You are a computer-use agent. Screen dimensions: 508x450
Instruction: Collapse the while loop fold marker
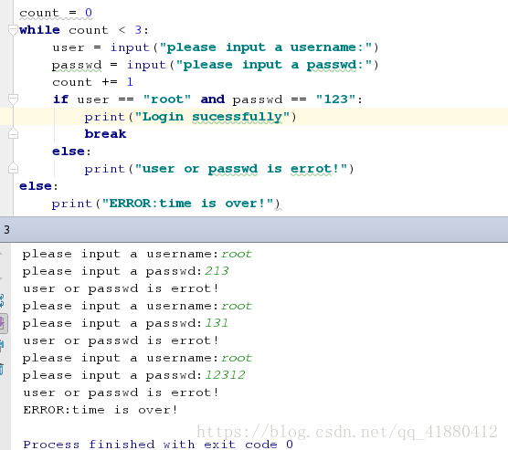click(13, 30)
